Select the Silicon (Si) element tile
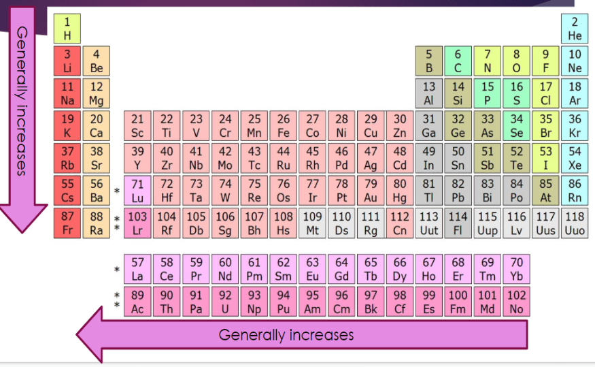The image size is (595, 367). pos(458,93)
